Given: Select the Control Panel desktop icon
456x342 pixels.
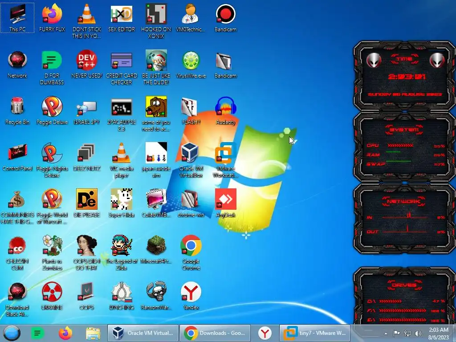Looking at the screenshot, I should pos(17,157).
